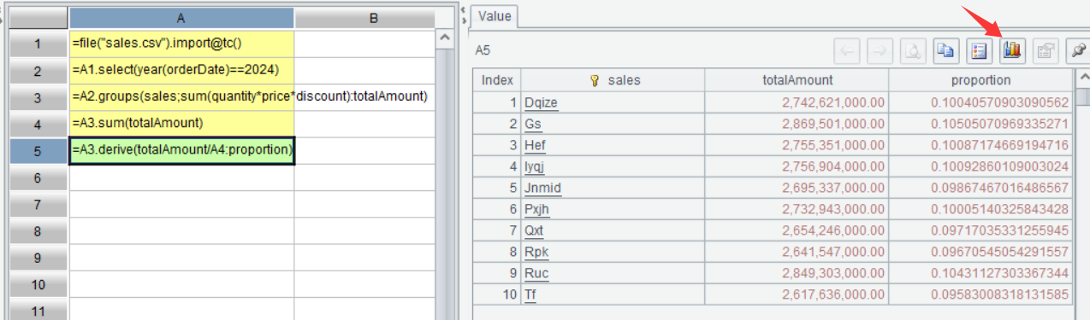Open the Pxjh sales link

pos(537,209)
